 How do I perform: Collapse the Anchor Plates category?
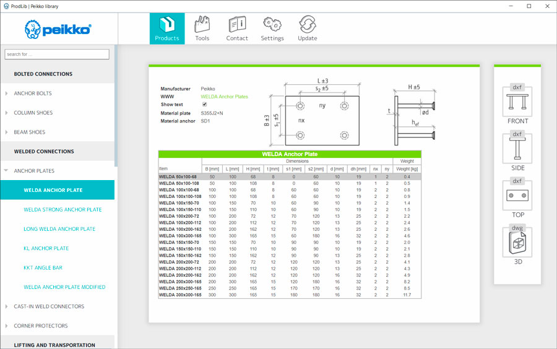(7, 171)
